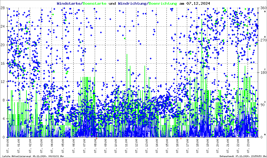Screen dimensions: 267x158
Task: Click left axis value 28
Action: 3,8
